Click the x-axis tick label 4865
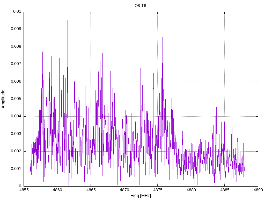265x199 pixels. pos(91,190)
